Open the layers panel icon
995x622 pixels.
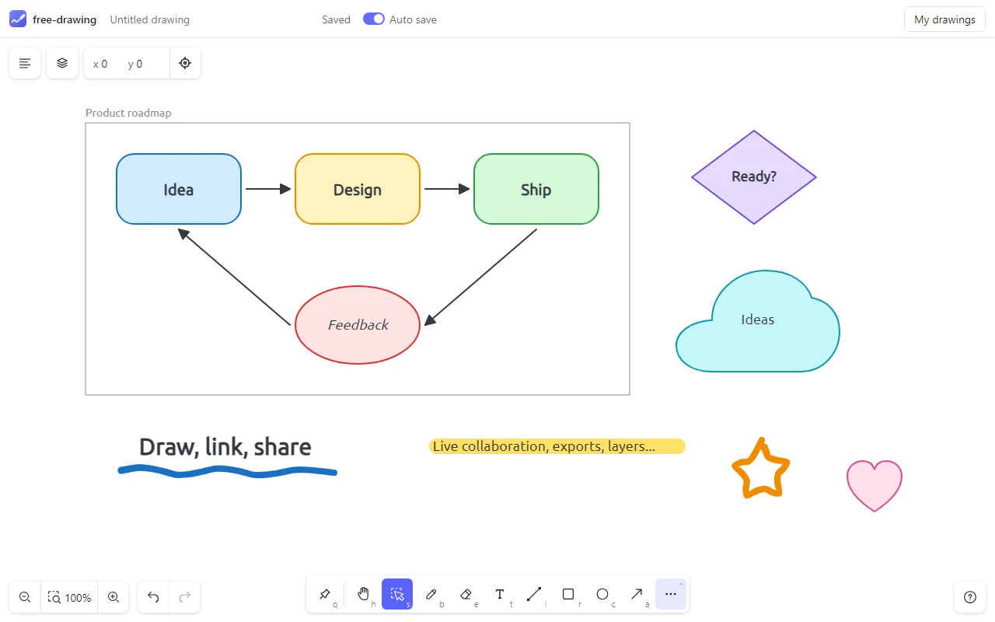coord(62,63)
